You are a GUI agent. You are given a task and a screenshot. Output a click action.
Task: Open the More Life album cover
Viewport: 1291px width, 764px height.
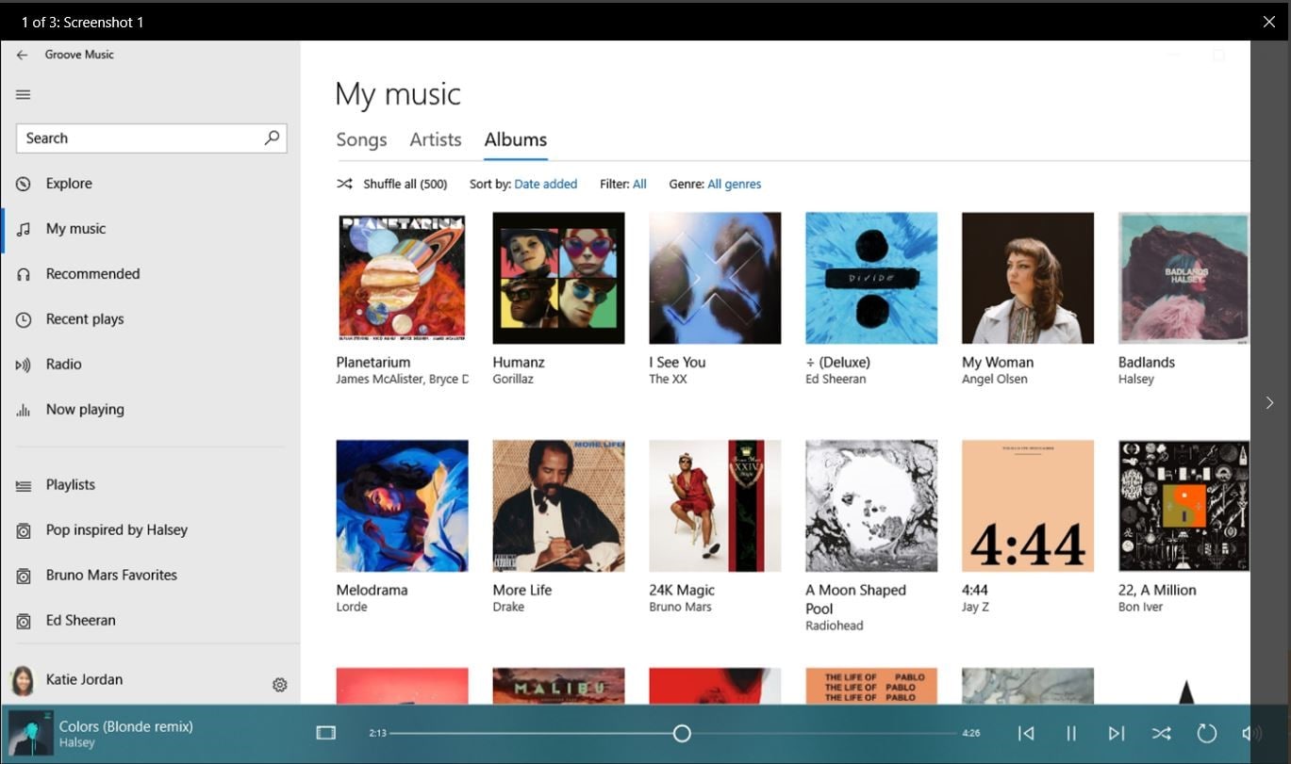click(x=559, y=506)
